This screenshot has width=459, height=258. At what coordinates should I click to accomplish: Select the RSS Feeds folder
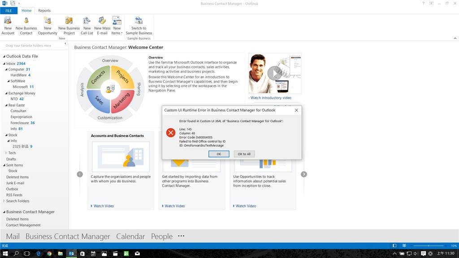[x=14, y=195]
